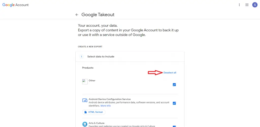Open the profile avatar labeled S
260x127 pixels.
tap(255, 5)
